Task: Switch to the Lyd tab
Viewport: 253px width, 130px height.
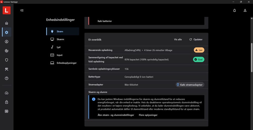Action: (x=63, y=47)
